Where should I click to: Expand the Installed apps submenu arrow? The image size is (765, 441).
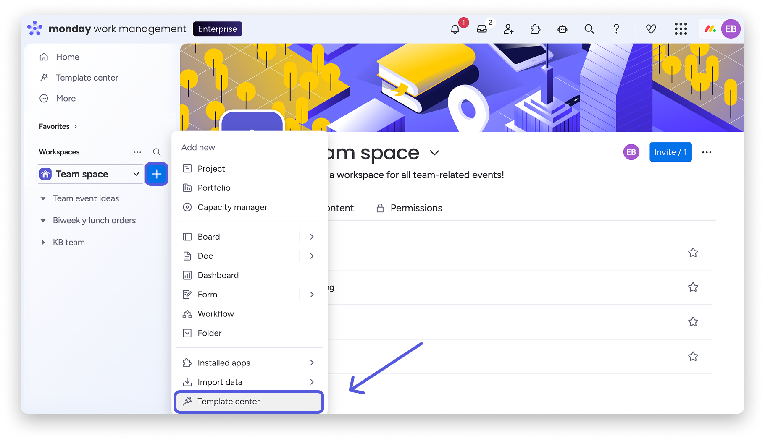point(312,363)
